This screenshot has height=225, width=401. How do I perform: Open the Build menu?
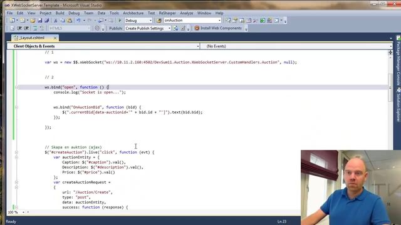[60, 13]
